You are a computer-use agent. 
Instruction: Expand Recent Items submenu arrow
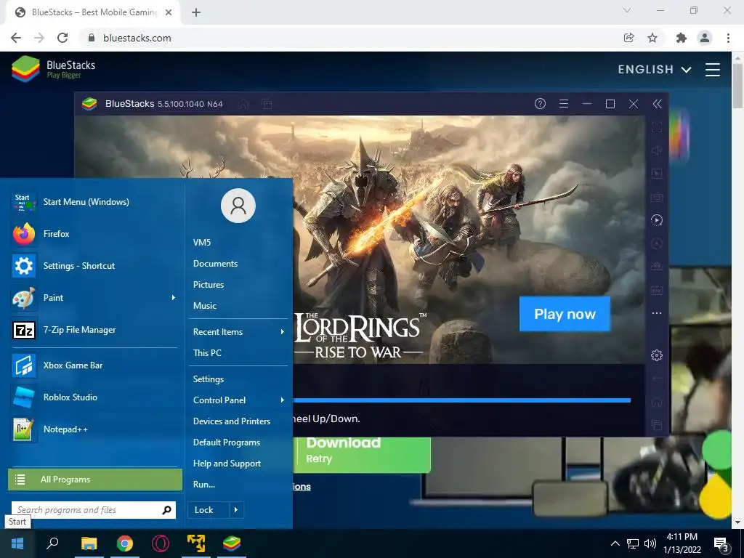pyautogui.click(x=283, y=331)
